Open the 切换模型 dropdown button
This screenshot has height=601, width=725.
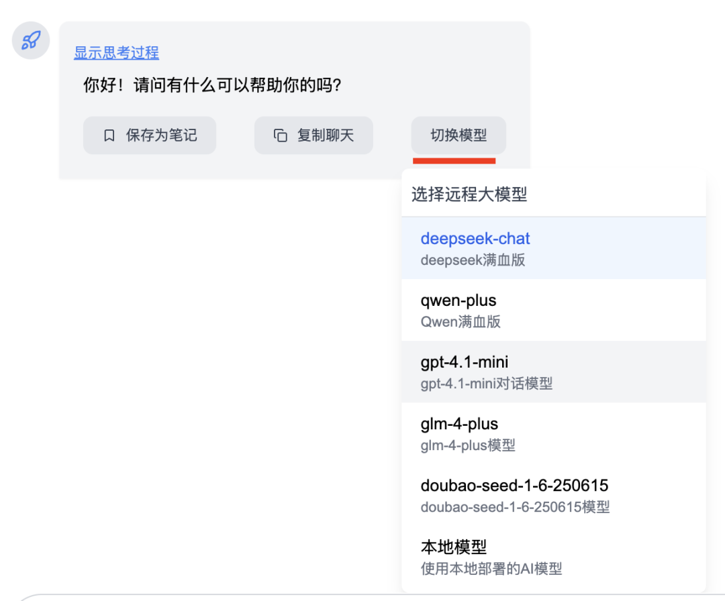point(458,135)
